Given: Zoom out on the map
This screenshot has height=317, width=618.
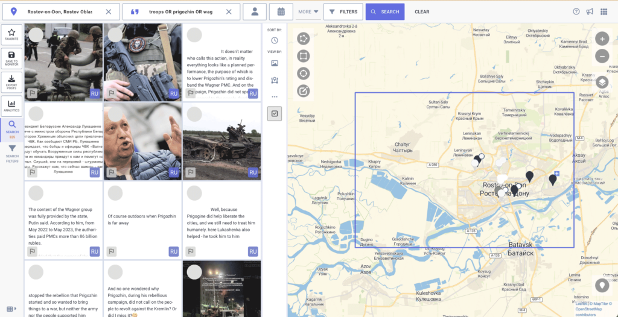Looking at the screenshot, I should click(602, 56).
